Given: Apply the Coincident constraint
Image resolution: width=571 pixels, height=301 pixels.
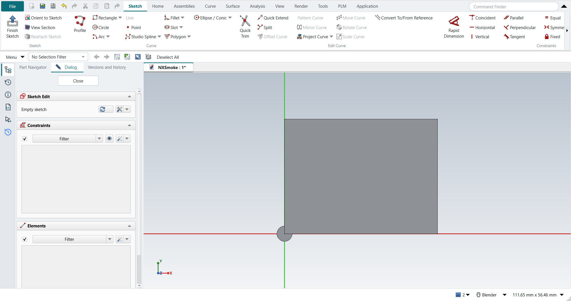Looking at the screenshot, I should tap(482, 18).
